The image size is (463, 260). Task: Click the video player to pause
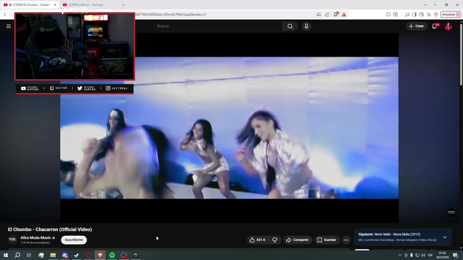pyautogui.click(x=229, y=128)
